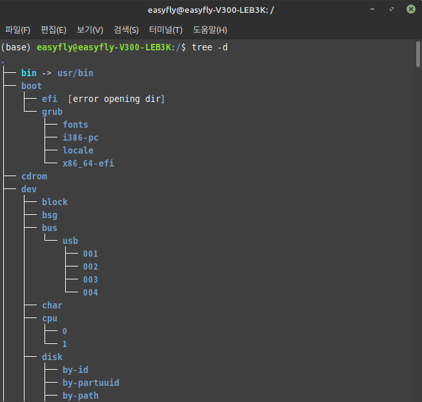Click the 'fonts' directory entry
The height and width of the screenshot is (402, 422).
click(75, 125)
